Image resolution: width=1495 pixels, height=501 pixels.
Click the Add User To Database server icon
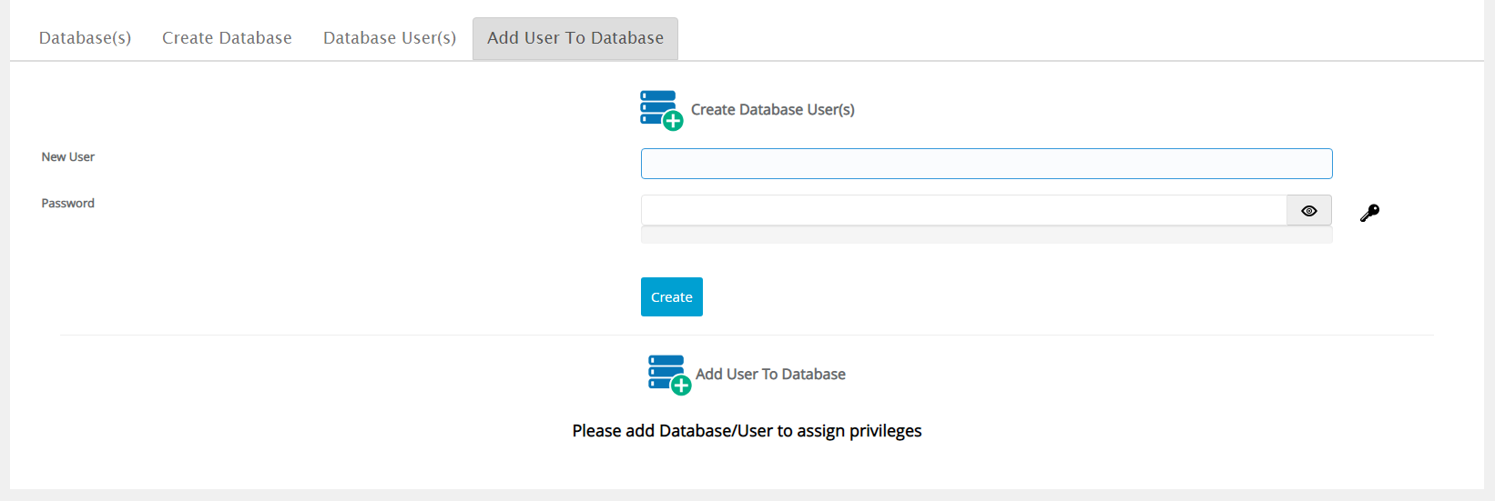666,372
